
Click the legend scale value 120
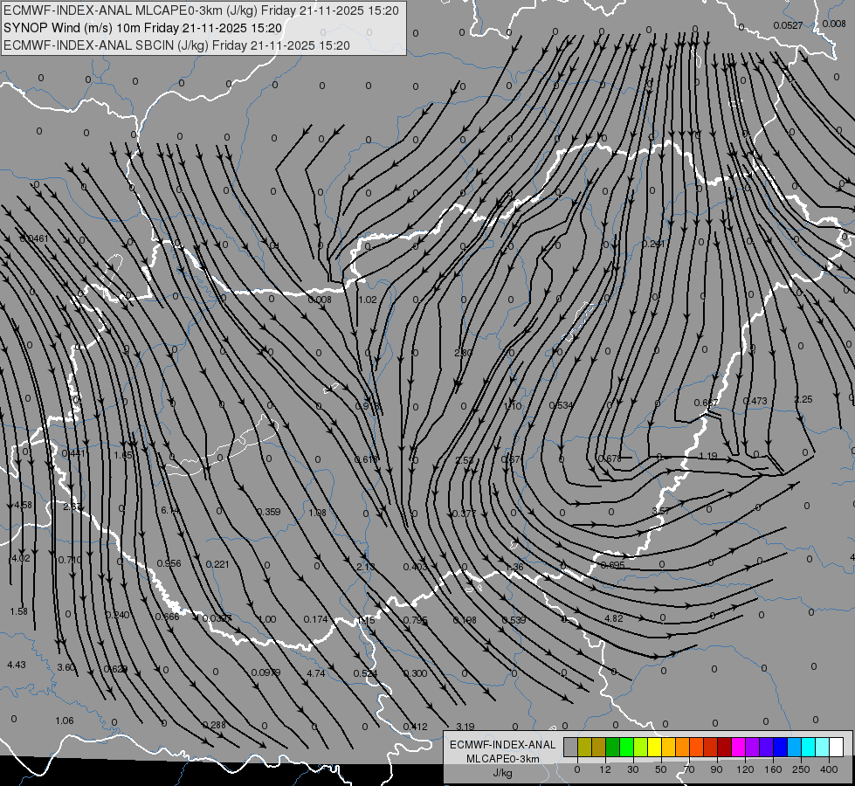[x=746, y=769]
